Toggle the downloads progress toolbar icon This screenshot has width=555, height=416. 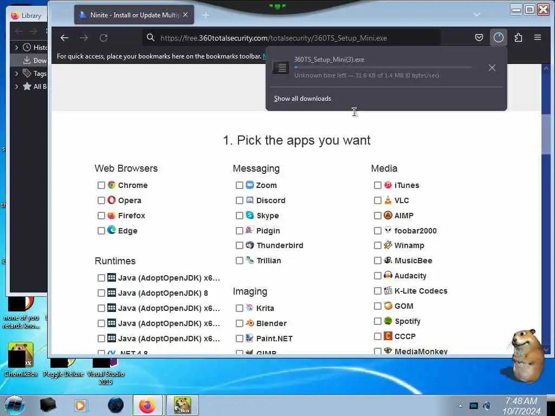click(499, 37)
